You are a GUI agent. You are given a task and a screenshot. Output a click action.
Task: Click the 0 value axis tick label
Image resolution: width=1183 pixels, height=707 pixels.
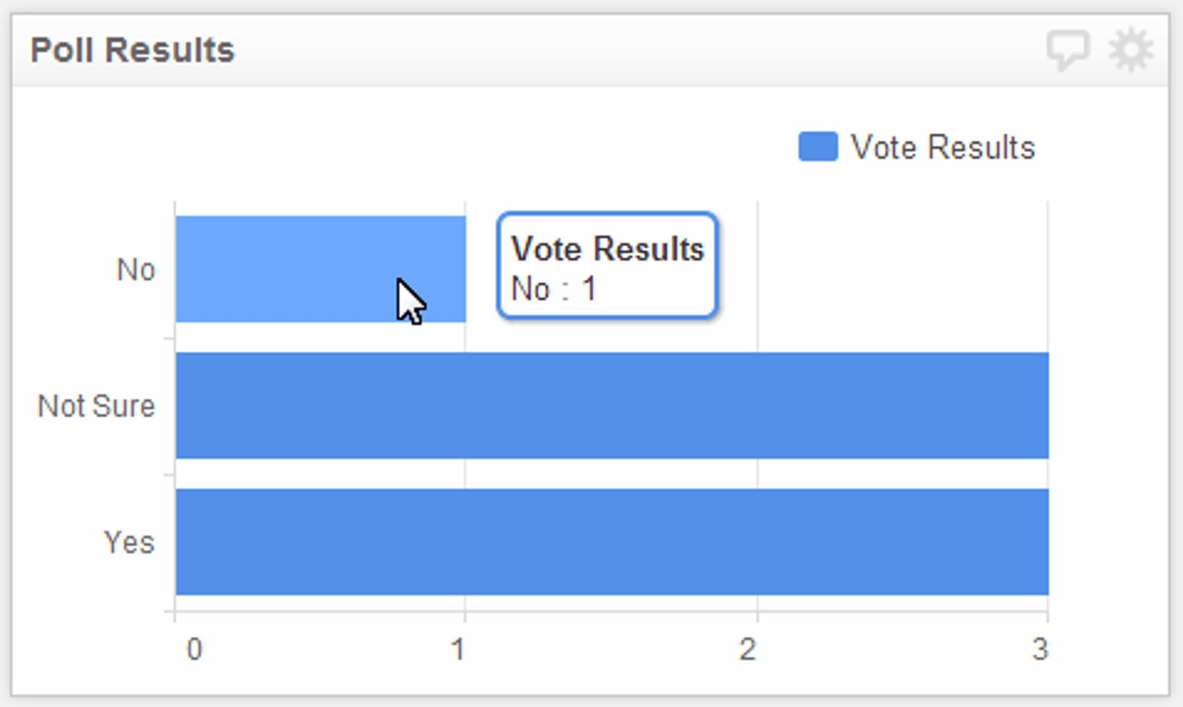(194, 649)
